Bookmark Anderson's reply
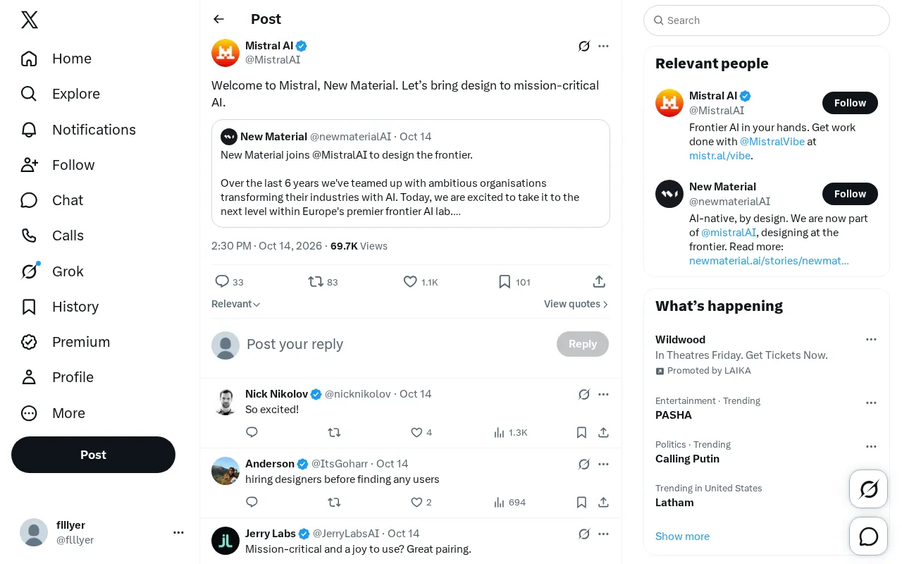902x564 pixels. 581,502
